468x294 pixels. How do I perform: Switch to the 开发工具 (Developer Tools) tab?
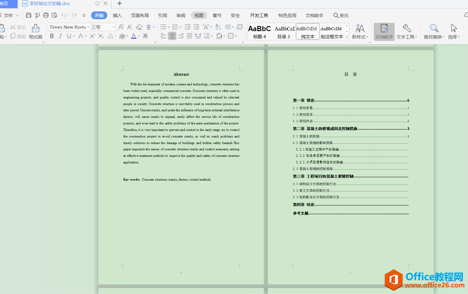pos(259,15)
